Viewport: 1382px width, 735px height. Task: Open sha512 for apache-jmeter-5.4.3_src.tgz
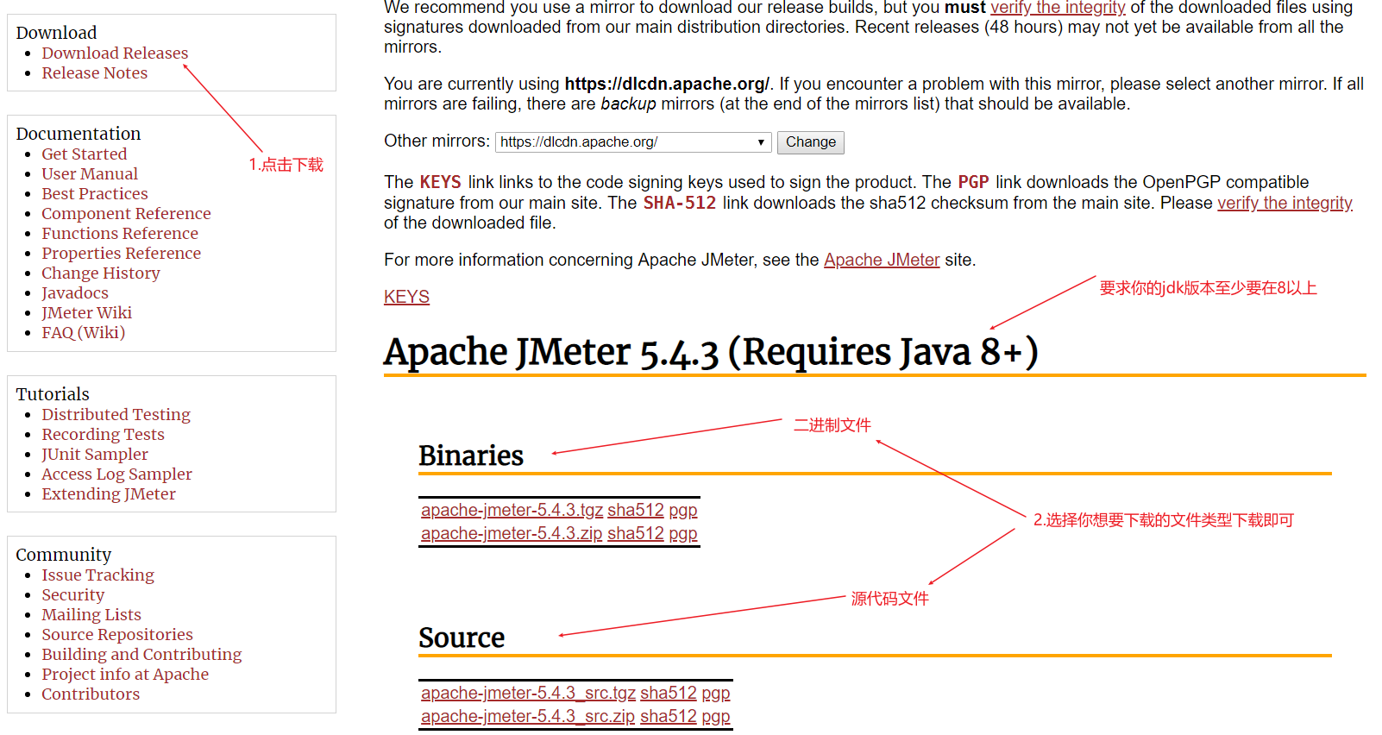(x=669, y=693)
